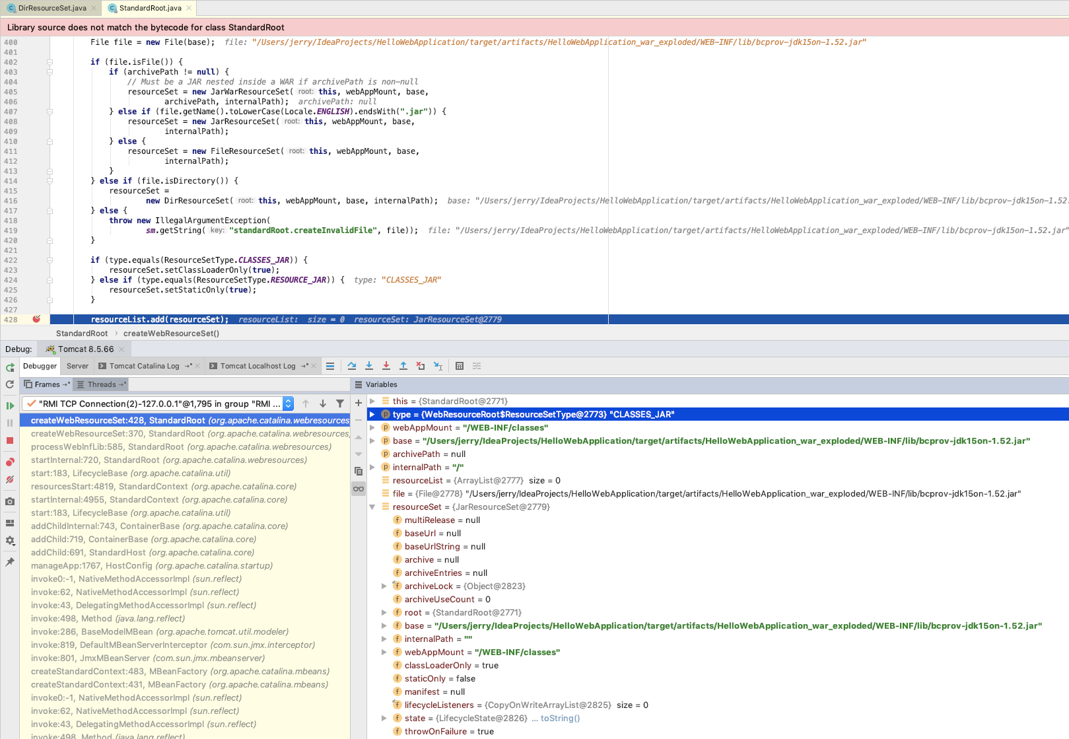Add a new watch
Viewport: 1069px width, 739px height.
[359, 403]
